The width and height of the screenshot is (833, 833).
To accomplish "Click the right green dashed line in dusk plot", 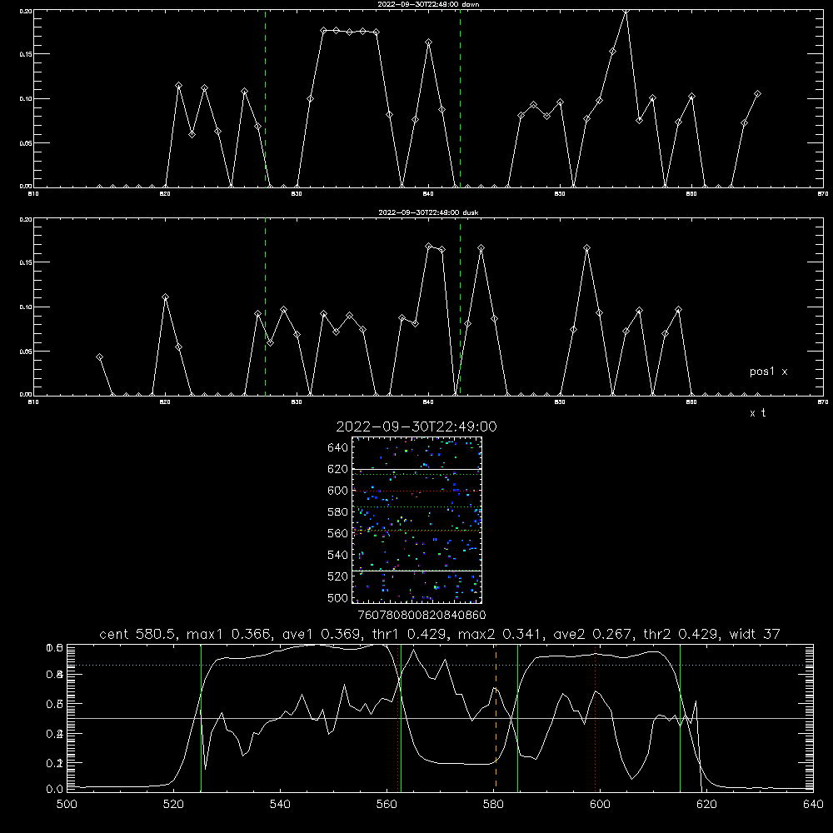I will coord(460,307).
